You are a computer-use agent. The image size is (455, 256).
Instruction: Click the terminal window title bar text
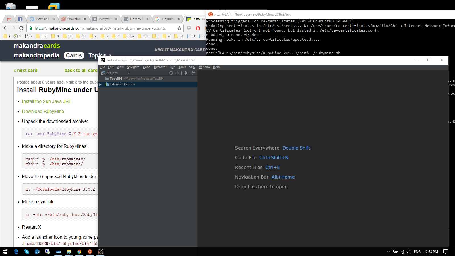coord(253,15)
